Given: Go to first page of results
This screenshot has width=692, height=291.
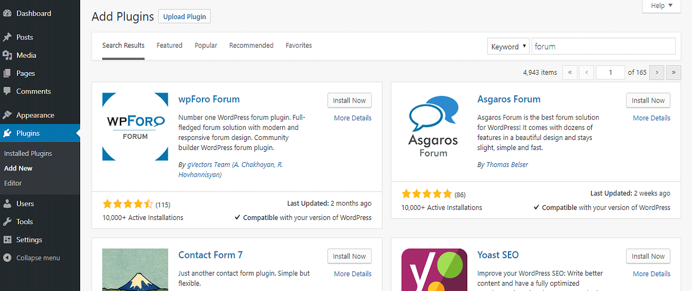Looking at the screenshot, I should (570, 73).
